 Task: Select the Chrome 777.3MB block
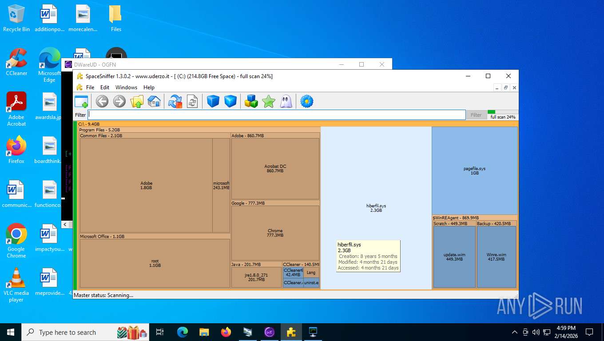point(275,233)
